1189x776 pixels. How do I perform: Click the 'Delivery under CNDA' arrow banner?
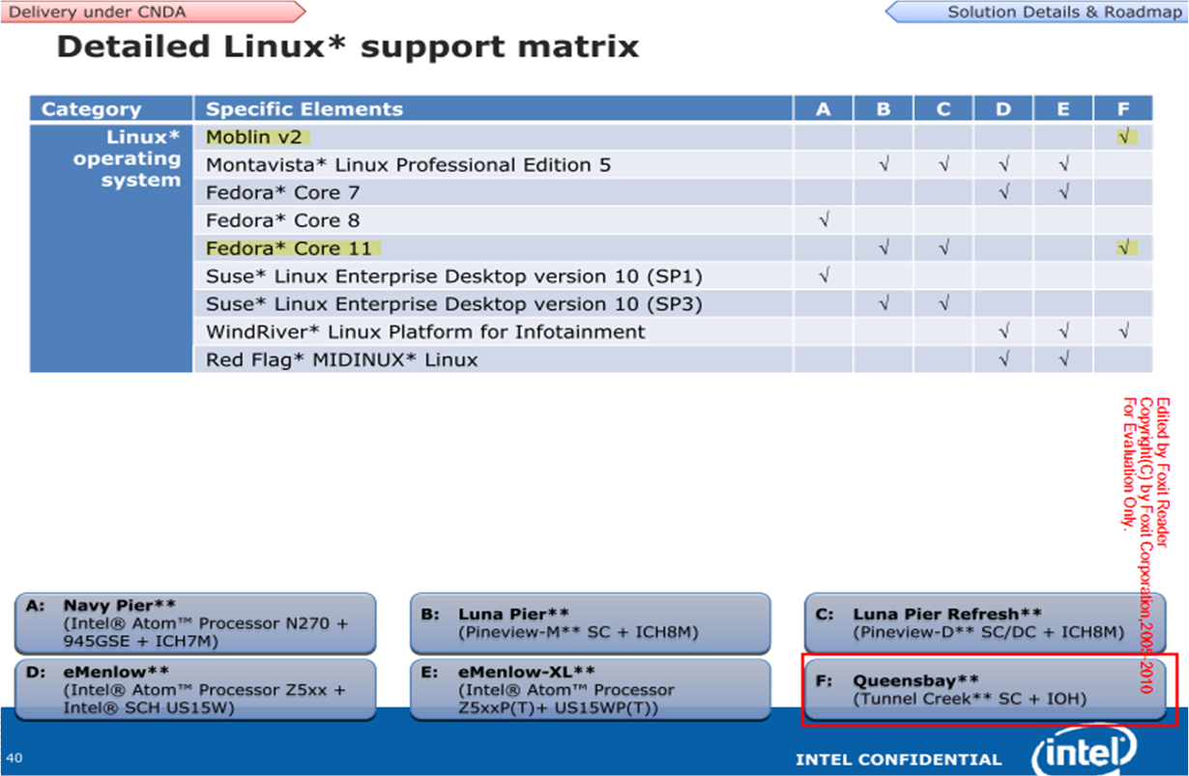152,12
